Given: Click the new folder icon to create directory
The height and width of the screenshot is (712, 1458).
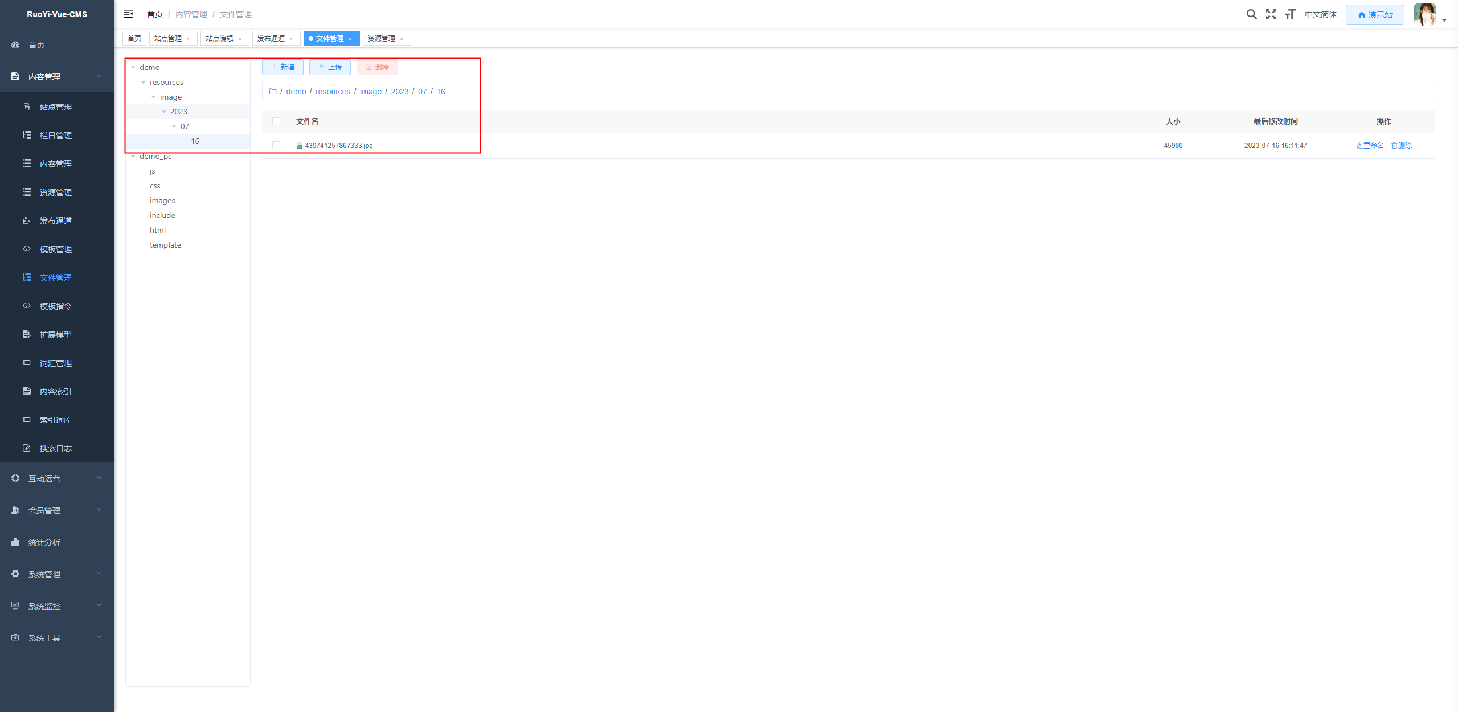Looking at the screenshot, I should [284, 67].
